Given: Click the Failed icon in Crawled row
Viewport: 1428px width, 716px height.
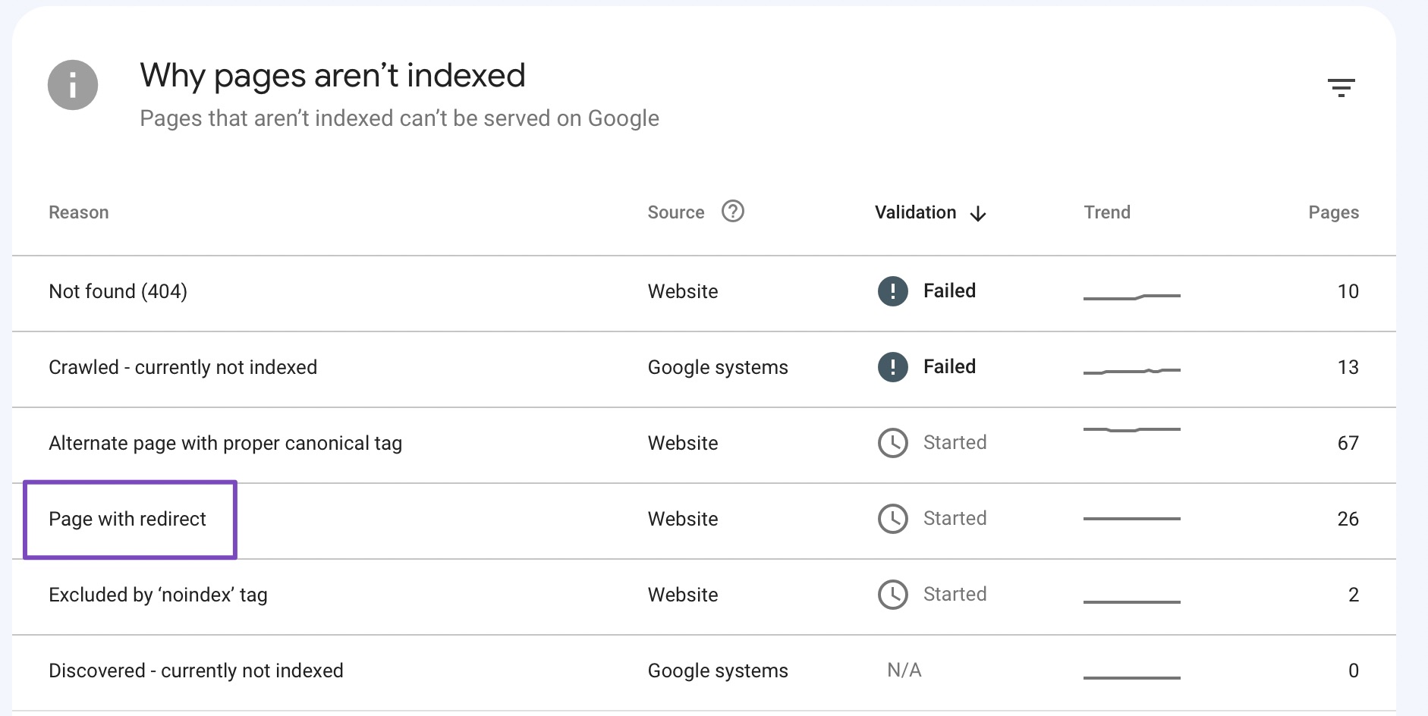Looking at the screenshot, I should pos(893,367).
